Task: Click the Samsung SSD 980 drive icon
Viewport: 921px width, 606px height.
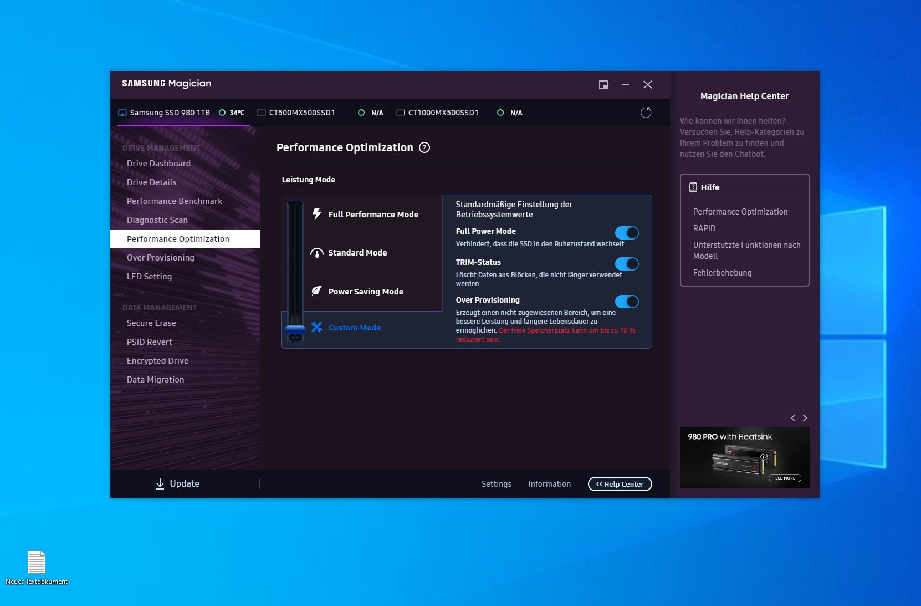Action: tap(122, 113)
